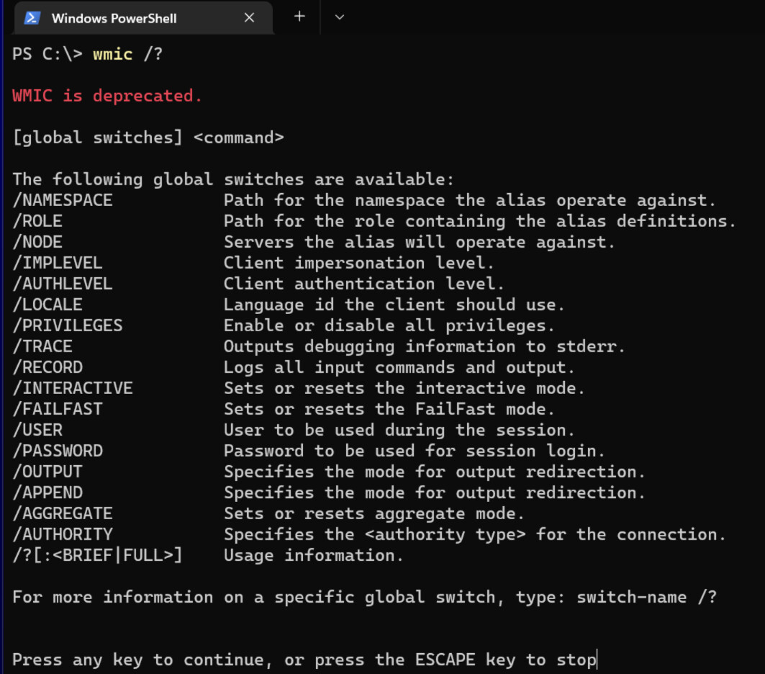Click the '/?[:<BRIEF|FULL>]' usage switch
This screenshot has height=674, width=765.
[98, 555]
